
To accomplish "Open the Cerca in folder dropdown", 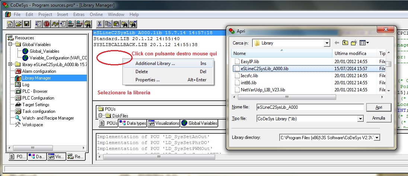I will click(x=327, y=43).
